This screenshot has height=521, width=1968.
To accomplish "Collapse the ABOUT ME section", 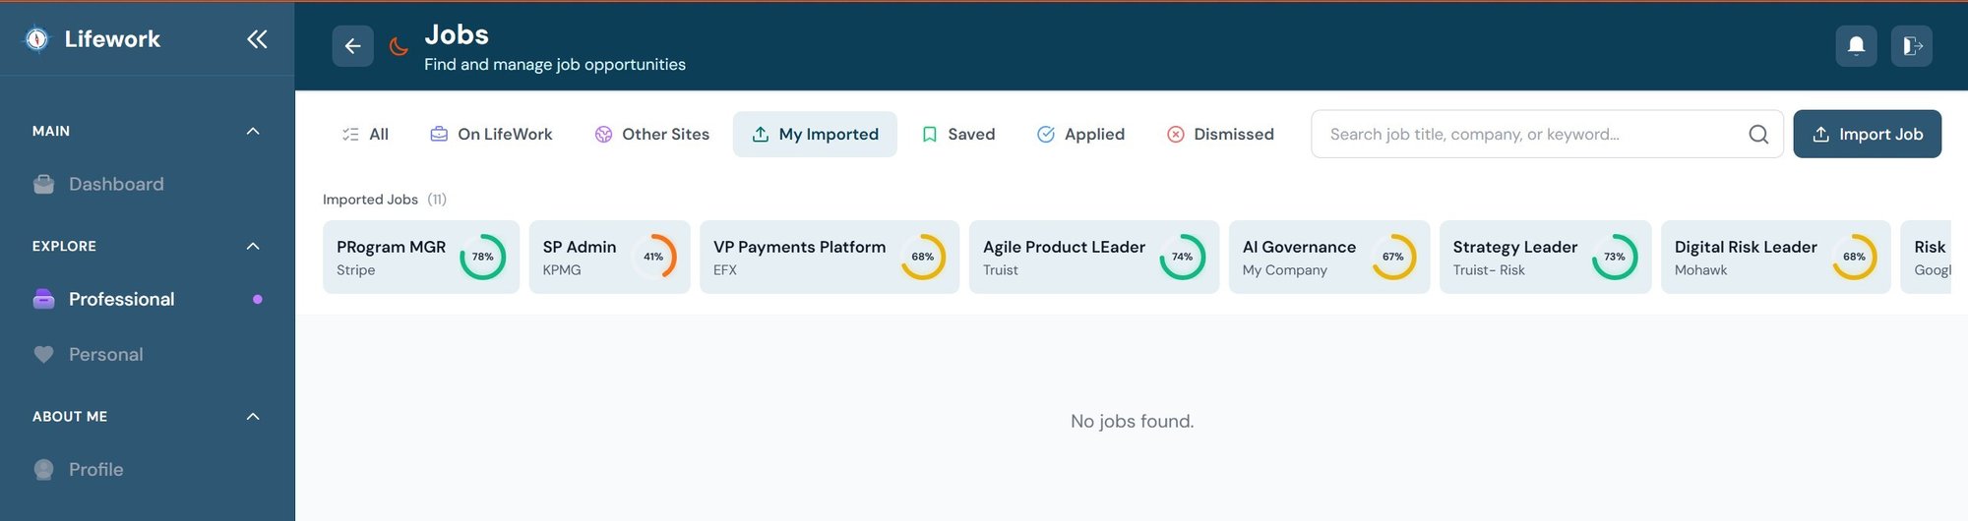I will point(253,417).
